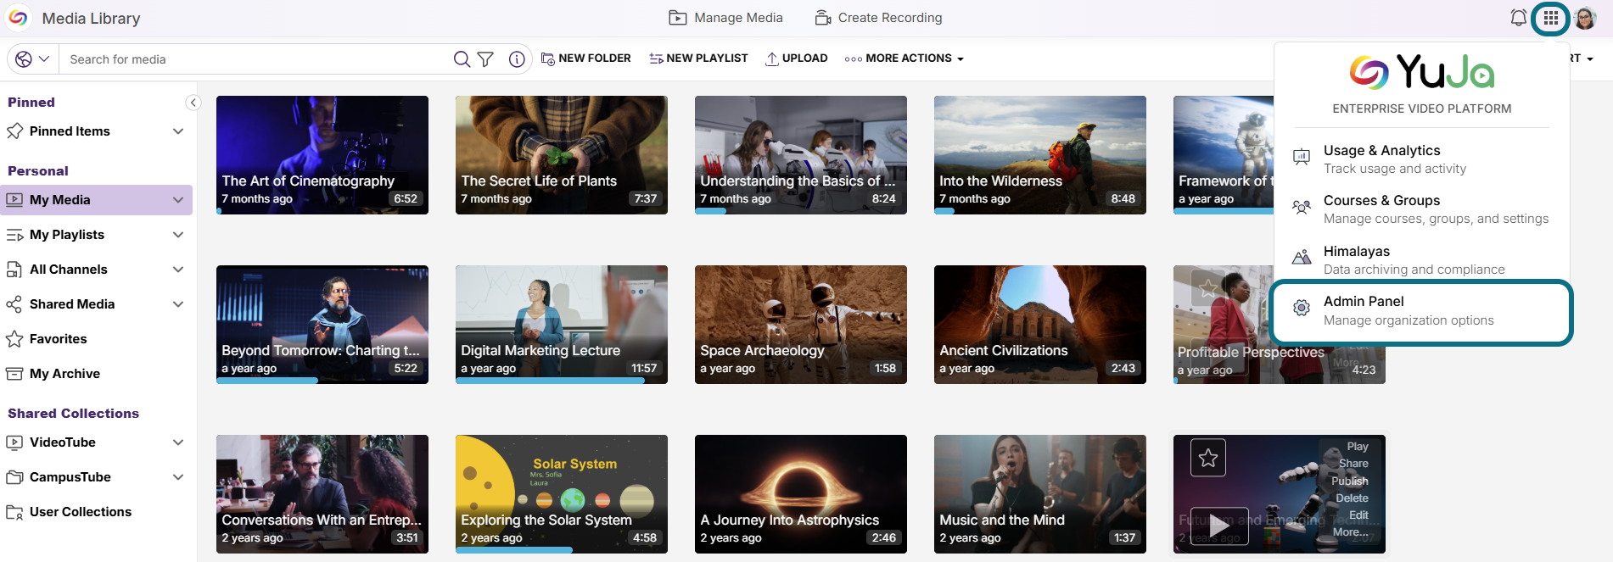Expand the My Playlists chevron
This screenshot has height=562, width=1613.
coord(178,235)
